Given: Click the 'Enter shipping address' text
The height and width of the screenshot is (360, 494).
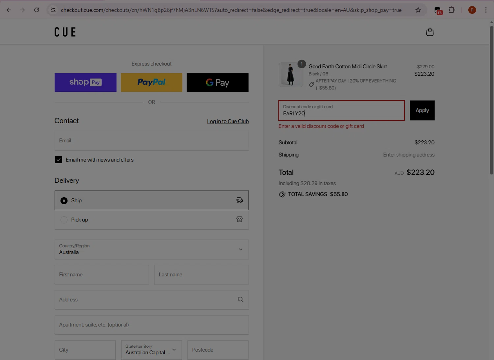Looking at the screenshot, I should [409, 155].
